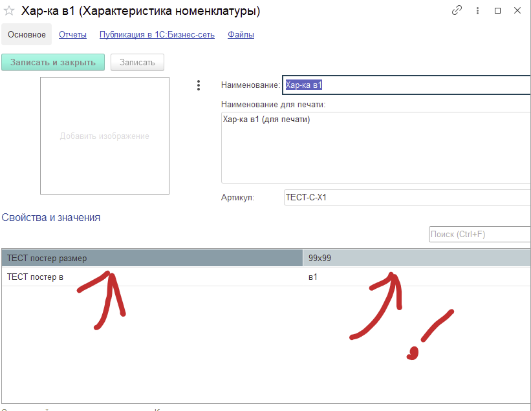This screenshot has height=411, width=531.
Task: Click the Записать button
Action: point(137,62)
